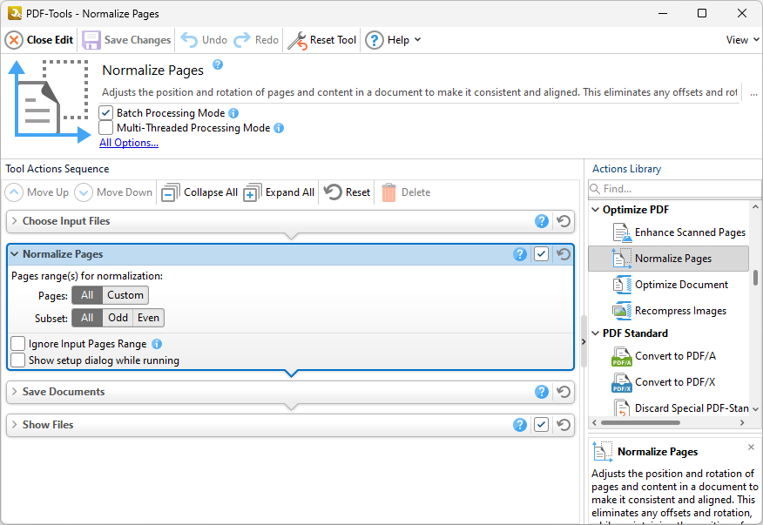Click the Find search field in Actions Library
The height and width of the screenshot is (525, 763).
tap(674, 189)
